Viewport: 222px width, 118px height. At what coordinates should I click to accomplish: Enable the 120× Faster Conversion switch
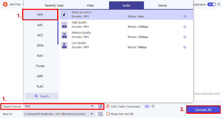[146, 106]
